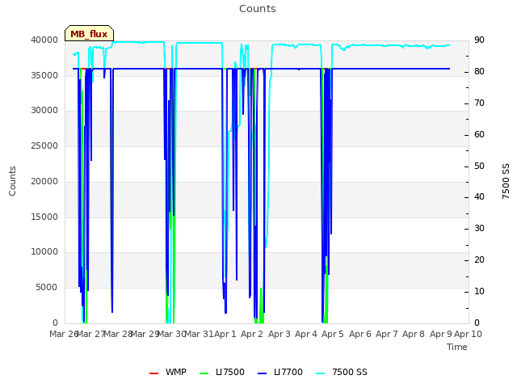The image size is (517, 388).
Task: Click the Apr 3 date label
Action: point(280,334)
